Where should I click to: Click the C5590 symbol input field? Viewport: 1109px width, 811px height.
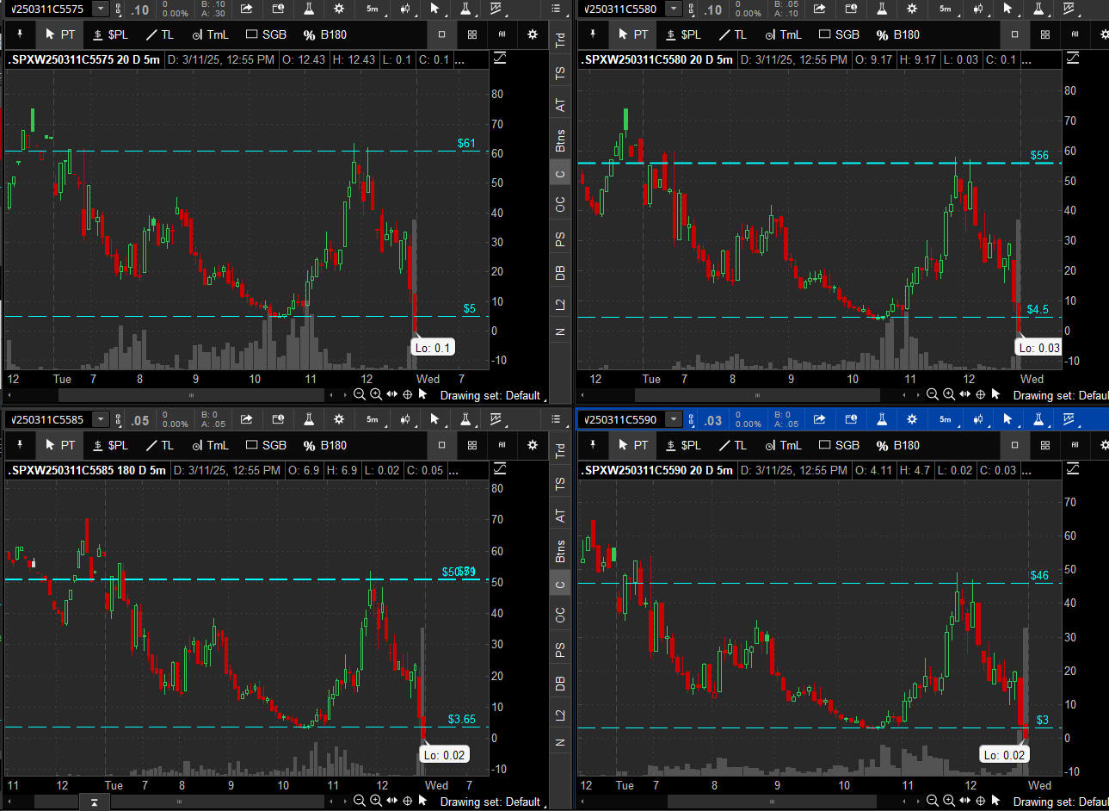coord(621,420)
